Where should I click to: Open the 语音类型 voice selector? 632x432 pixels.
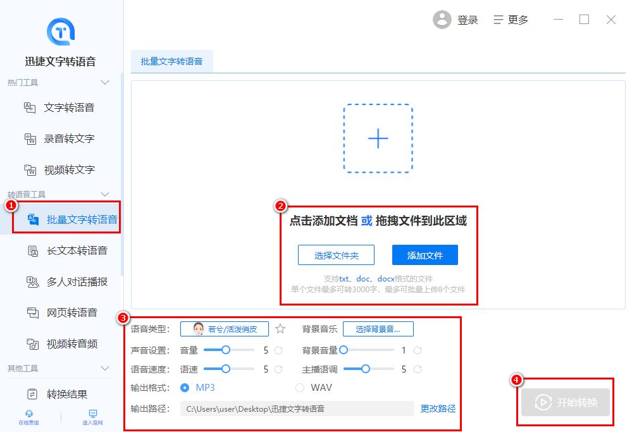(x=225, y=329)
